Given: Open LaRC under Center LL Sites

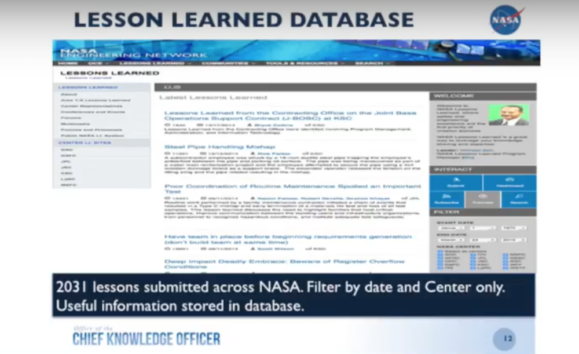Looking at the screenshot, I should [x=68, y=179].
